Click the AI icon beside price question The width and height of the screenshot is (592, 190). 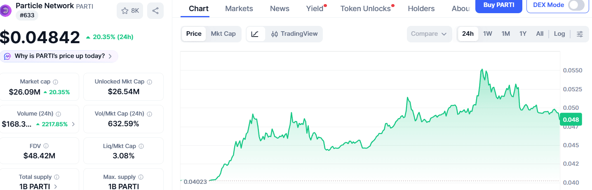(x=7, y=56)
